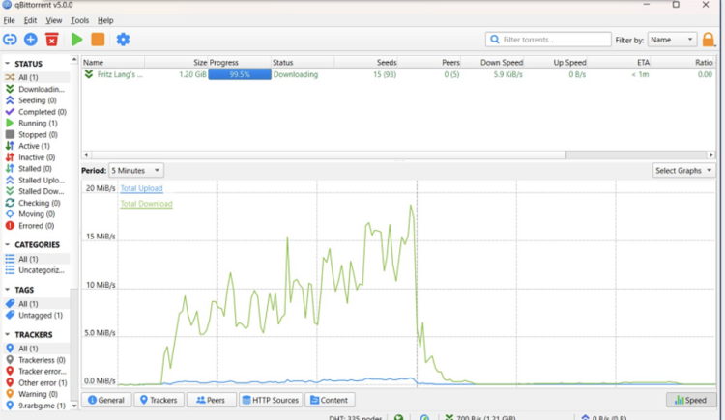Stop torrents with orange square icon
The image size is (725, 420).
(x=98, y=40)
